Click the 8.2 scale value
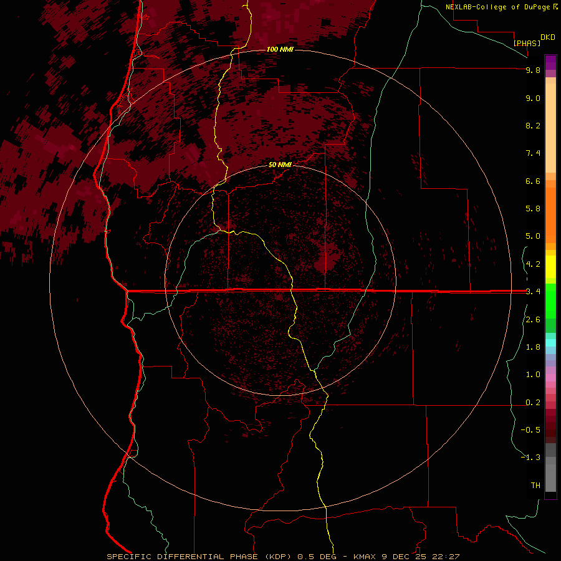Viewport: 561px width, 561px height. click(x=533, y=125)
